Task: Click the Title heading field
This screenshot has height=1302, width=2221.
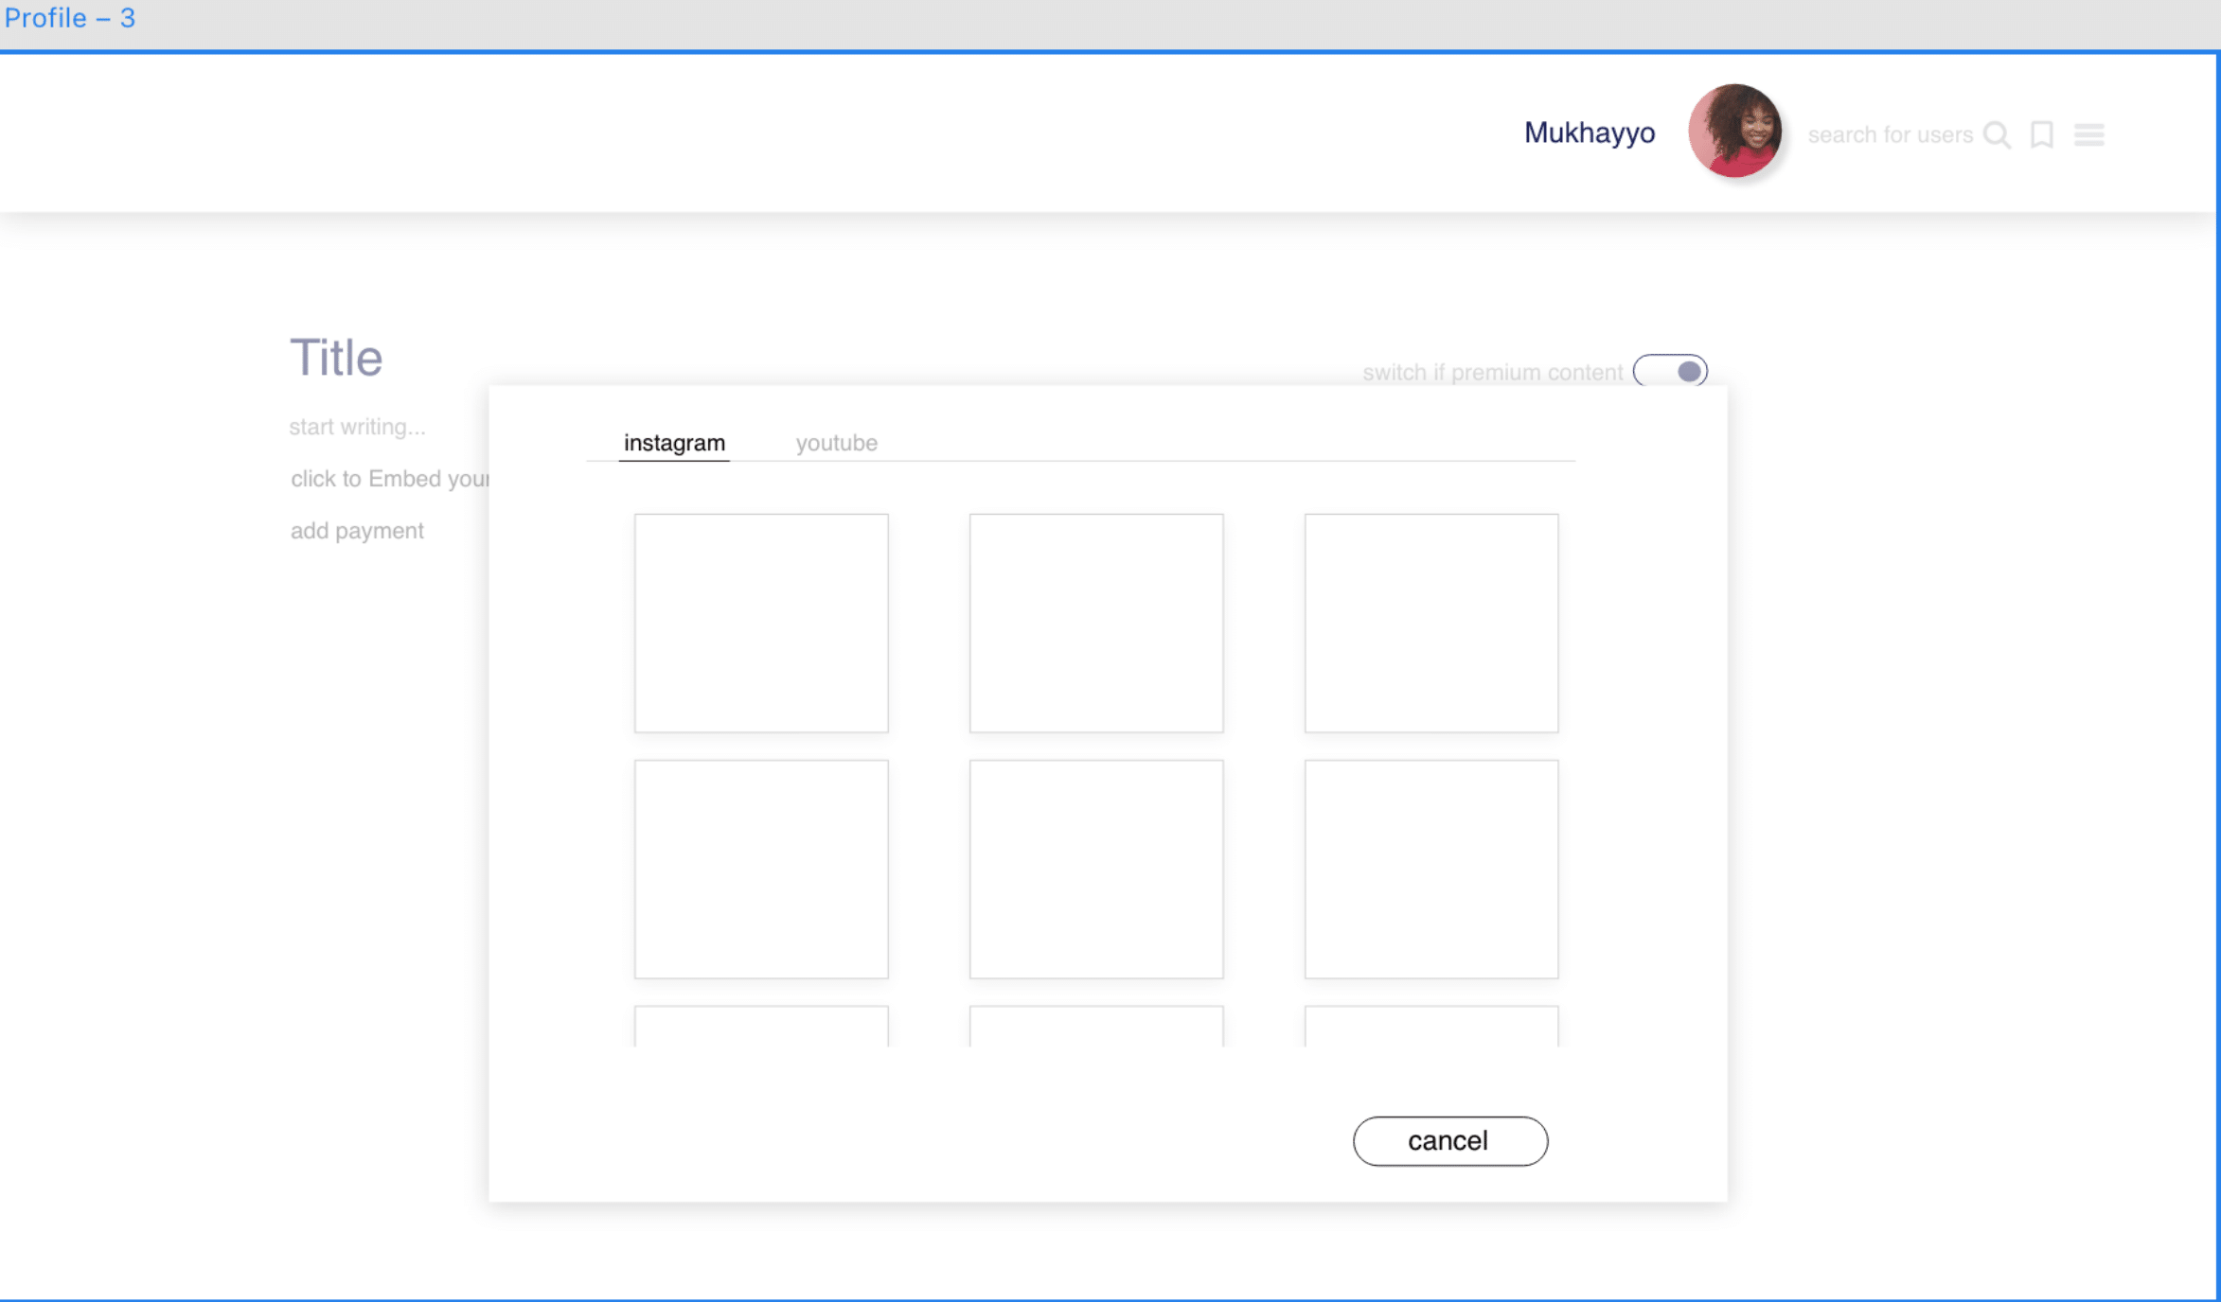Action: coord(336,359)
